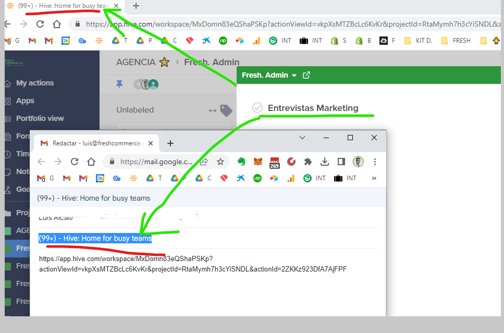Click Fresh. Admin breadcrumb link
This screenshot has height=333, width=504.
pyautogui.click(x=212, y=62)
